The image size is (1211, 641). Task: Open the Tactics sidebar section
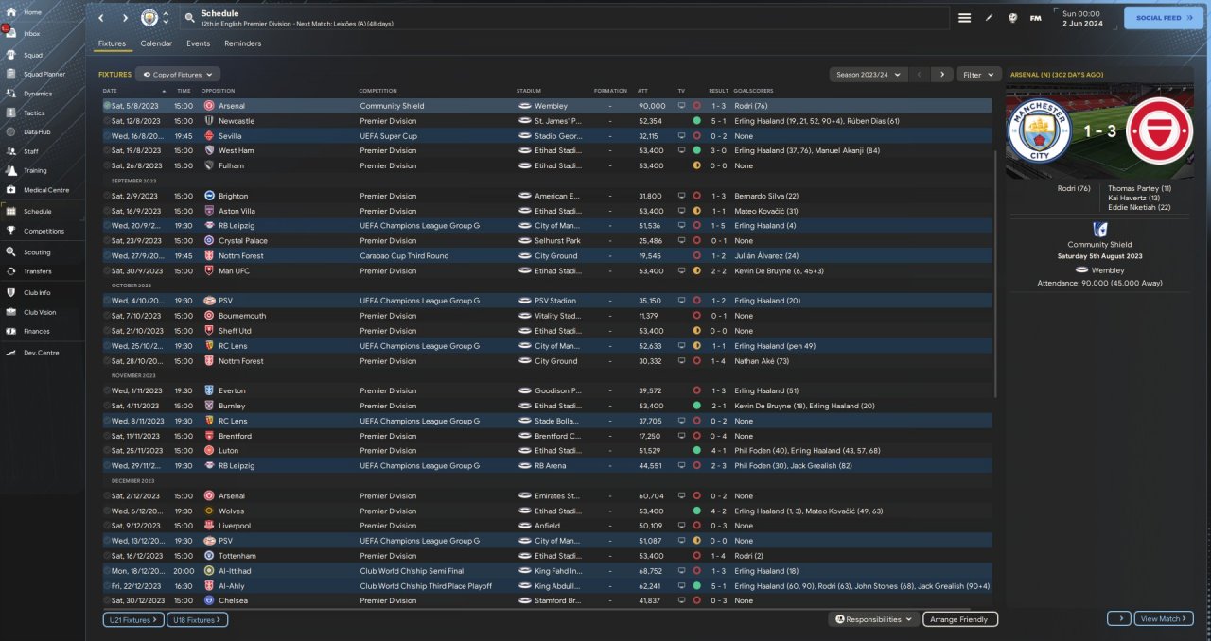[x=34, y=113]
